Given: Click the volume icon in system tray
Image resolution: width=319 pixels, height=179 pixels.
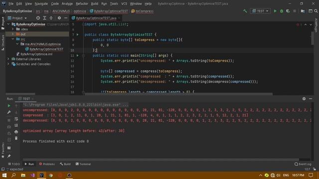Looking at the screenshot, I should pos(278,175).
